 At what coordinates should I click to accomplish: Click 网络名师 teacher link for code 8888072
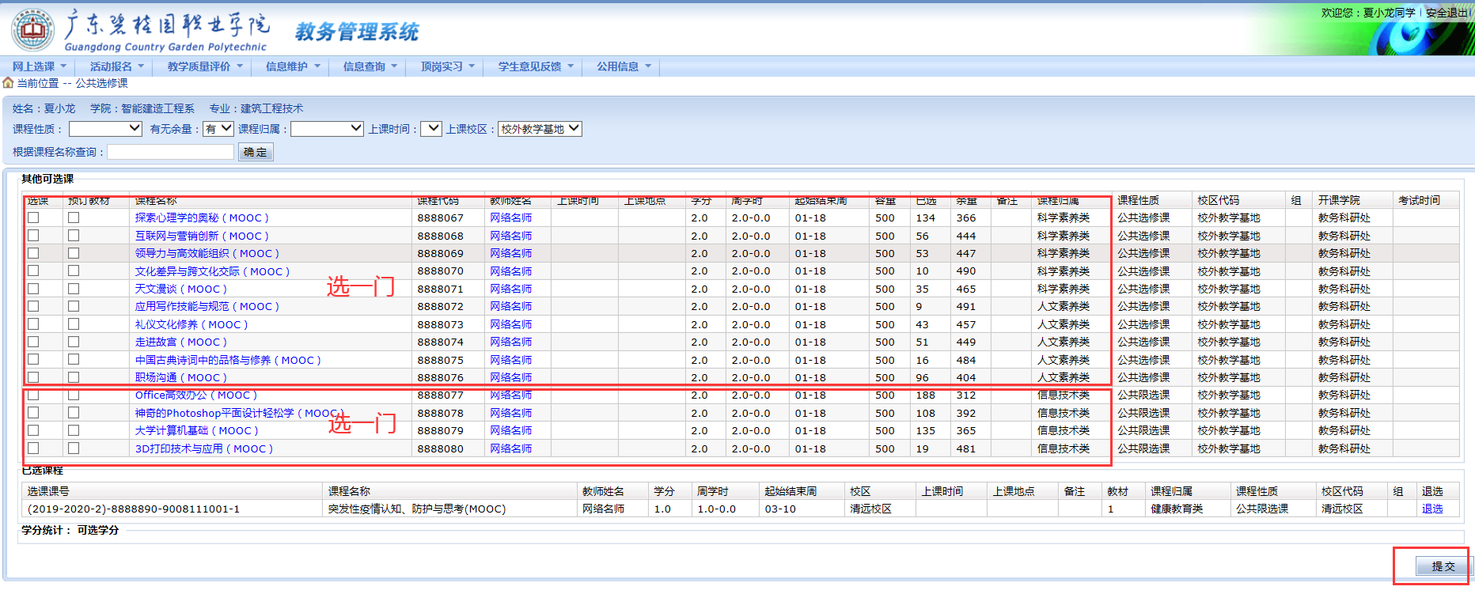pyautogui.click(x=510, y=307)
